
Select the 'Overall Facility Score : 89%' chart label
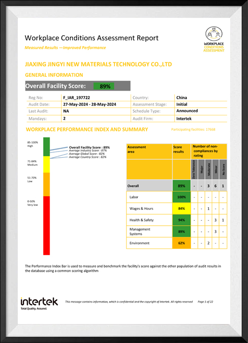click(x=89, y=147)
